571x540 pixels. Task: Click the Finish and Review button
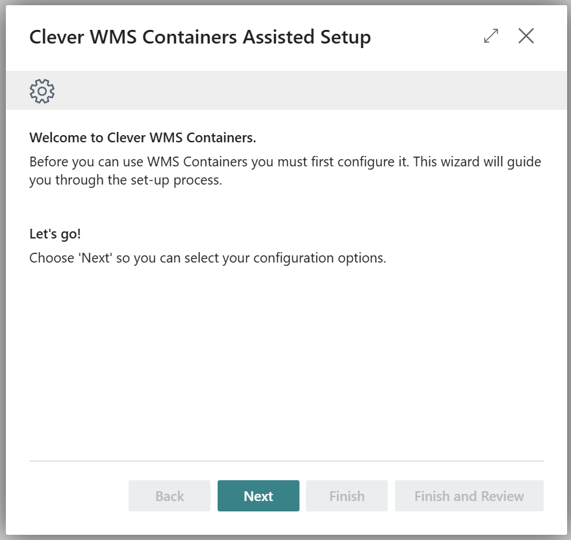[469, 496]
